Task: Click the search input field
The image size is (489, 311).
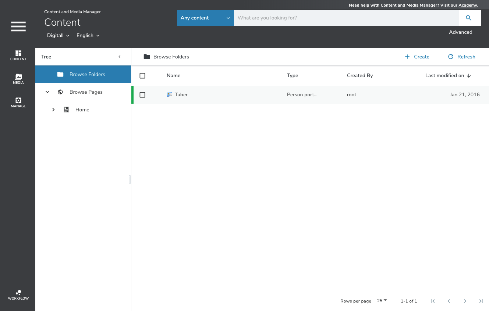Action: 346,18
